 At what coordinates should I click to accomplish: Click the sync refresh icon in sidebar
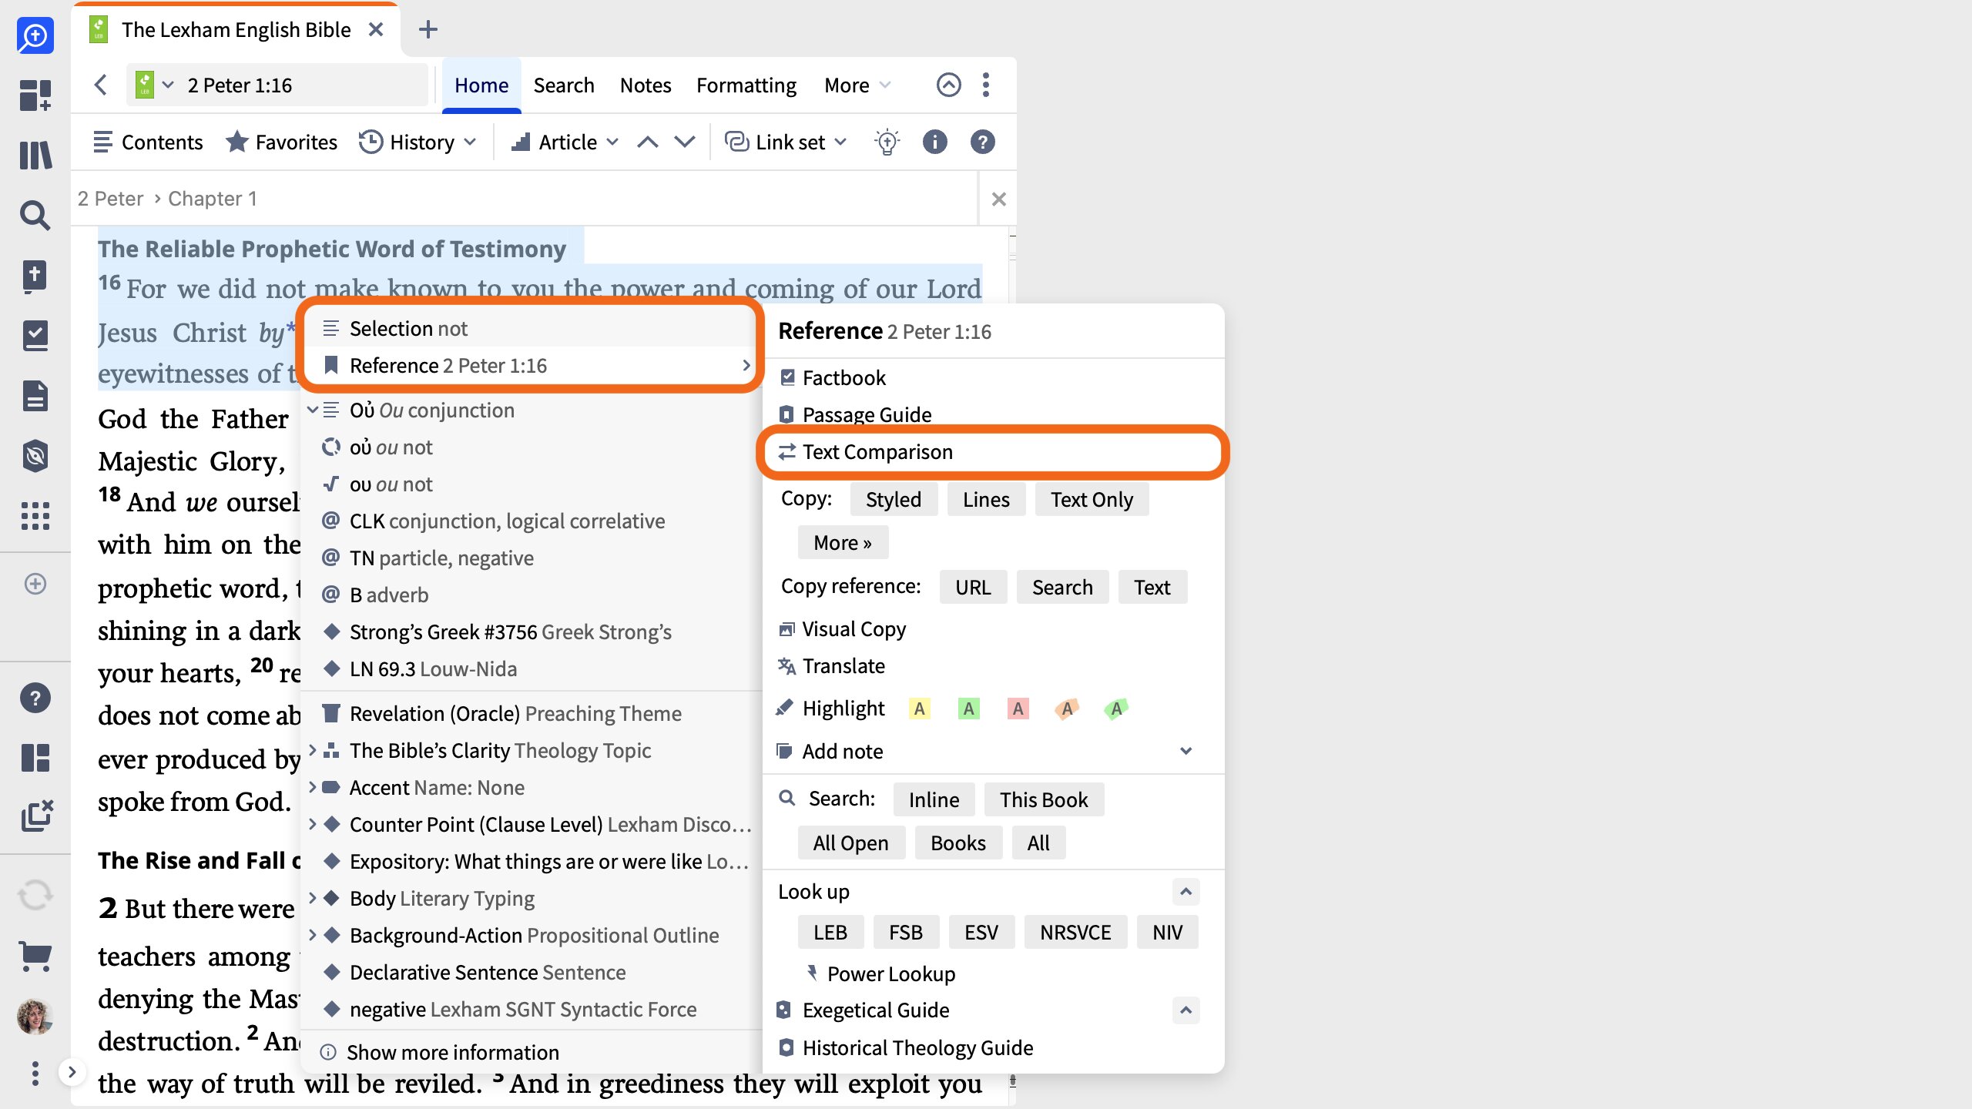pyautogui.click(x=35, y=896)
